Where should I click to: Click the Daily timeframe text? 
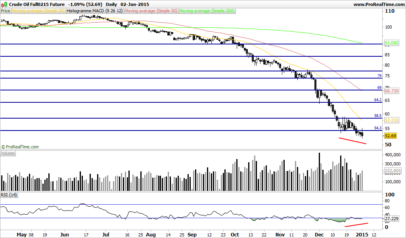[x=111, y=4]
